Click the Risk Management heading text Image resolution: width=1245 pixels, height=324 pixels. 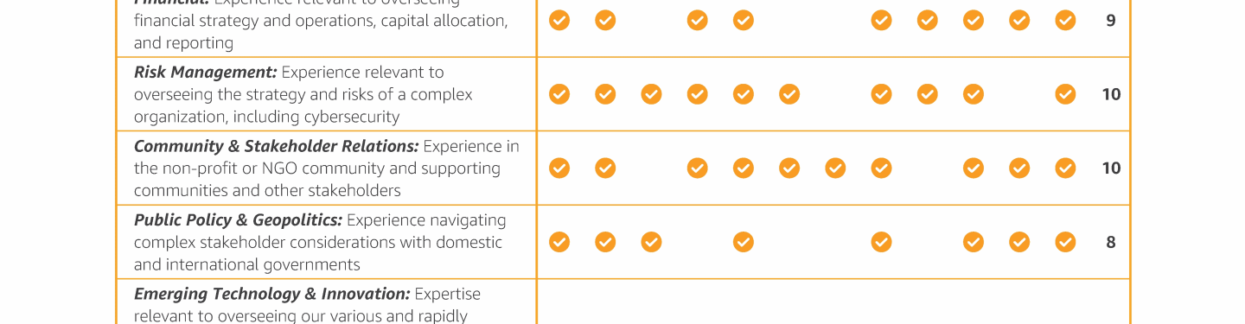206,73
